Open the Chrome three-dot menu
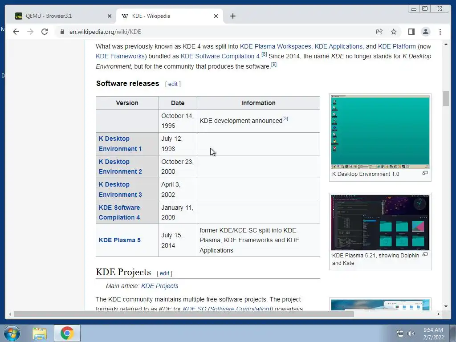Screen dimensions: 456x342 point(440,32)
